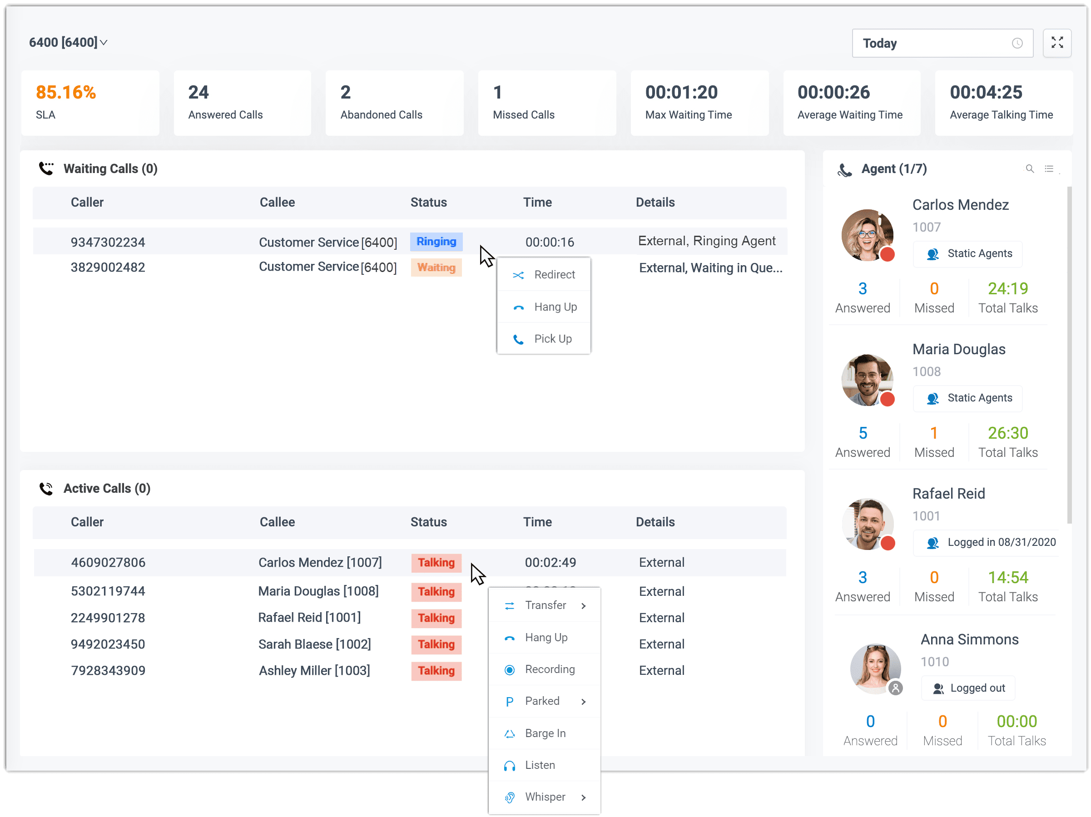Click the agent panel vertical scrollbar
This screenshot has height=817, width=1091.
1069,355
